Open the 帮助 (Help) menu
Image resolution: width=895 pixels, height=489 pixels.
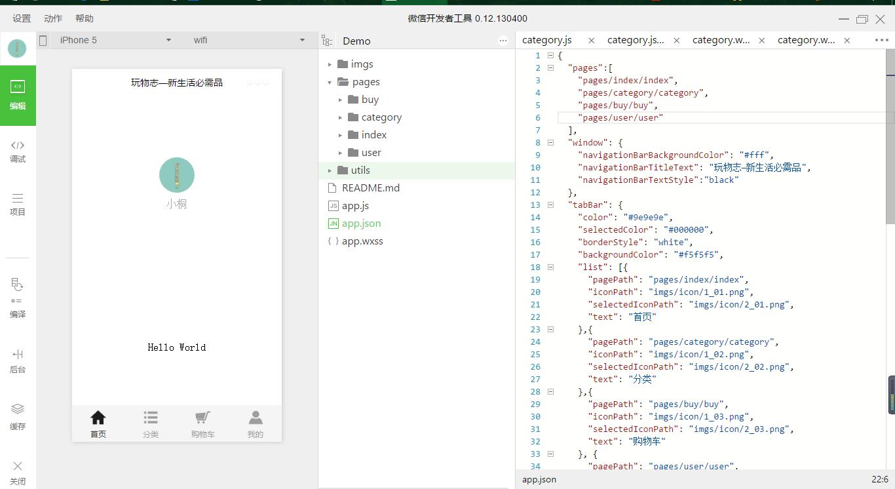85,18
